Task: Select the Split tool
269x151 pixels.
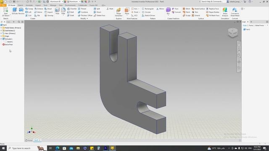Action: click(97, 9)
